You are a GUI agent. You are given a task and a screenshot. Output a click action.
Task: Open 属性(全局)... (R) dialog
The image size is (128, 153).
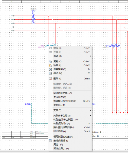[x=70, y=148]
